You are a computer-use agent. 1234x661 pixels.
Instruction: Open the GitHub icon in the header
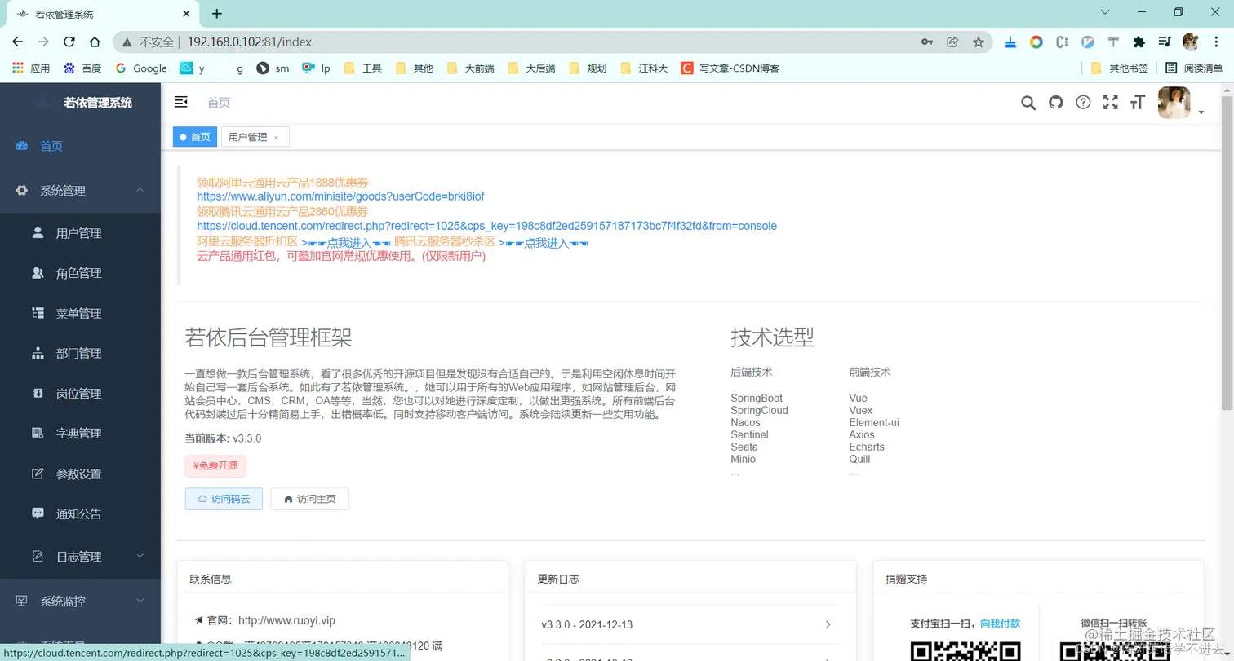[1055, 104]
